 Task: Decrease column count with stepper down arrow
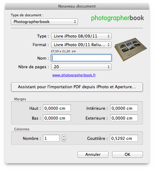pyautogui.click(x=64, y=140)
